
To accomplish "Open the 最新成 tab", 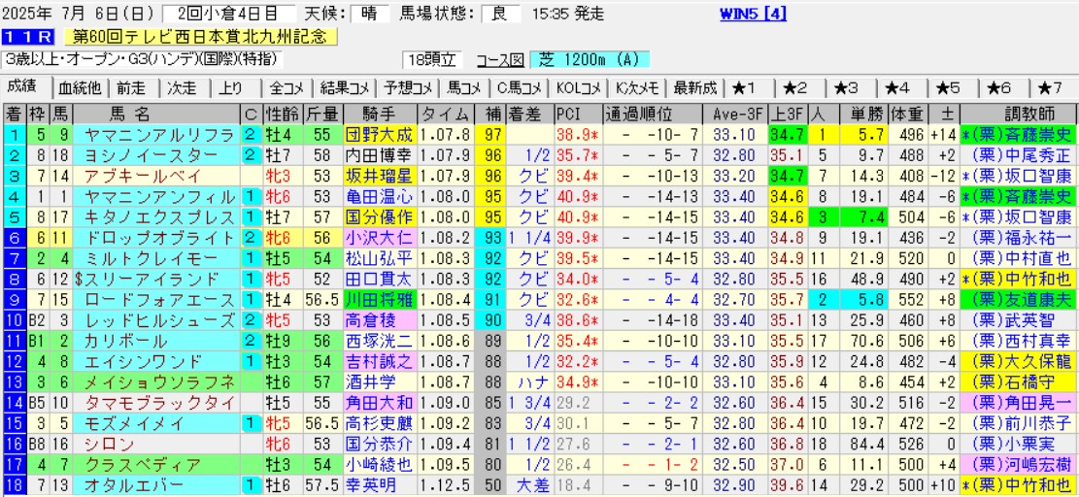I will click(694, 87).
